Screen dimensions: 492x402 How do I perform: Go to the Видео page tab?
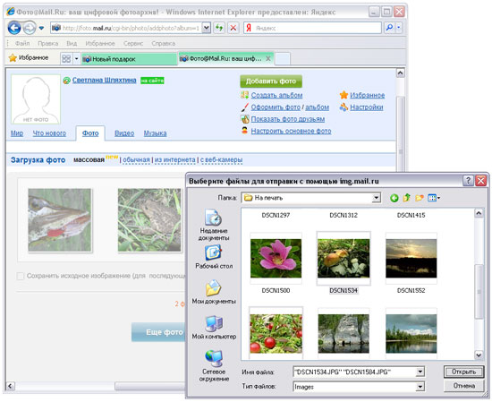[x=124, y=133]
